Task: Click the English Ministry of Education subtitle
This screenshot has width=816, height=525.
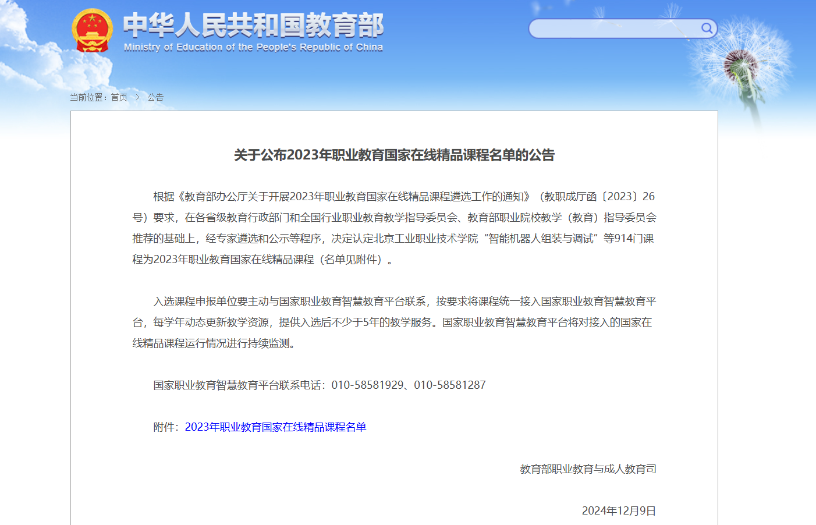Action: (253, 47)
